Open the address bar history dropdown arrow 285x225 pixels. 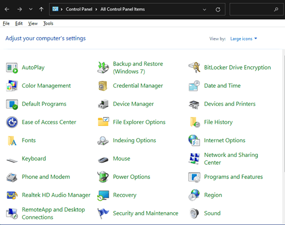click(205, 9)
